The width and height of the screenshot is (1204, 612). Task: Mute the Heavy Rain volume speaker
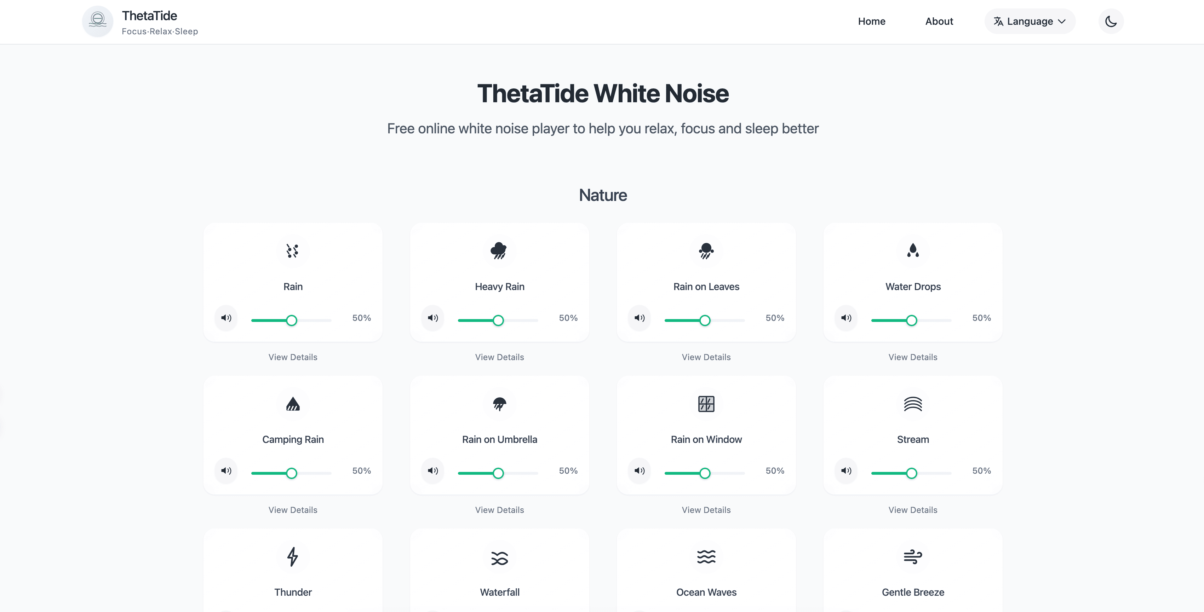click(x=433, y=318)
